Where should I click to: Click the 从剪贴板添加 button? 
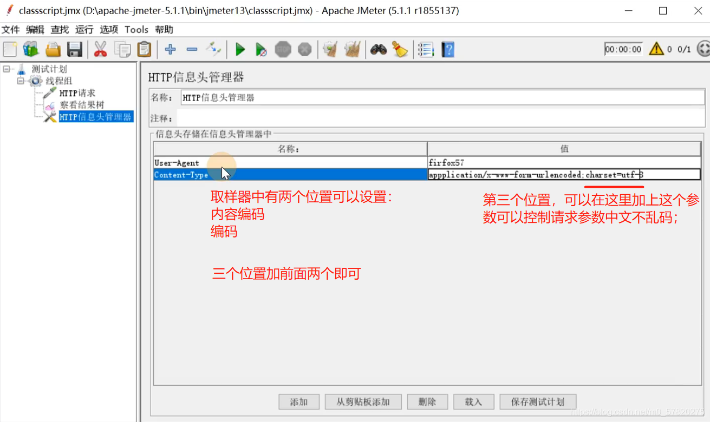click(x=363, y=402)
